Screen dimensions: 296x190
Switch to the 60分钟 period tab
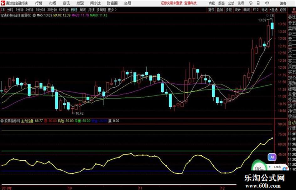click(x=64, y=10)
